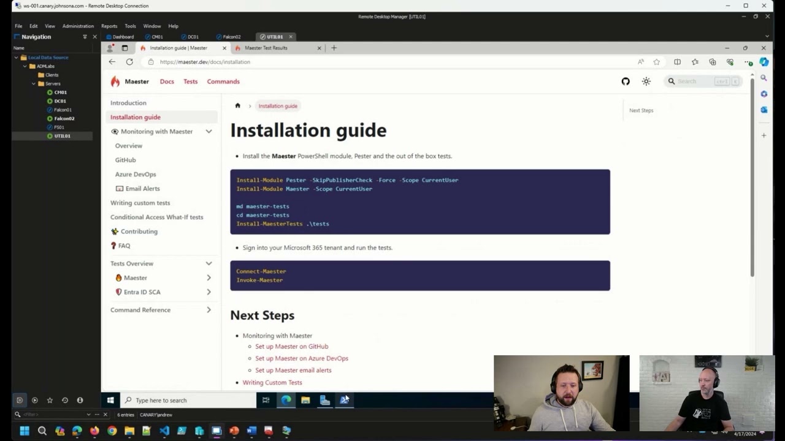Image resolution: width=785 pixels, height=441 pixels.
Task: Open the Edge sidebar search icon
Action: (x=764, y=78)
